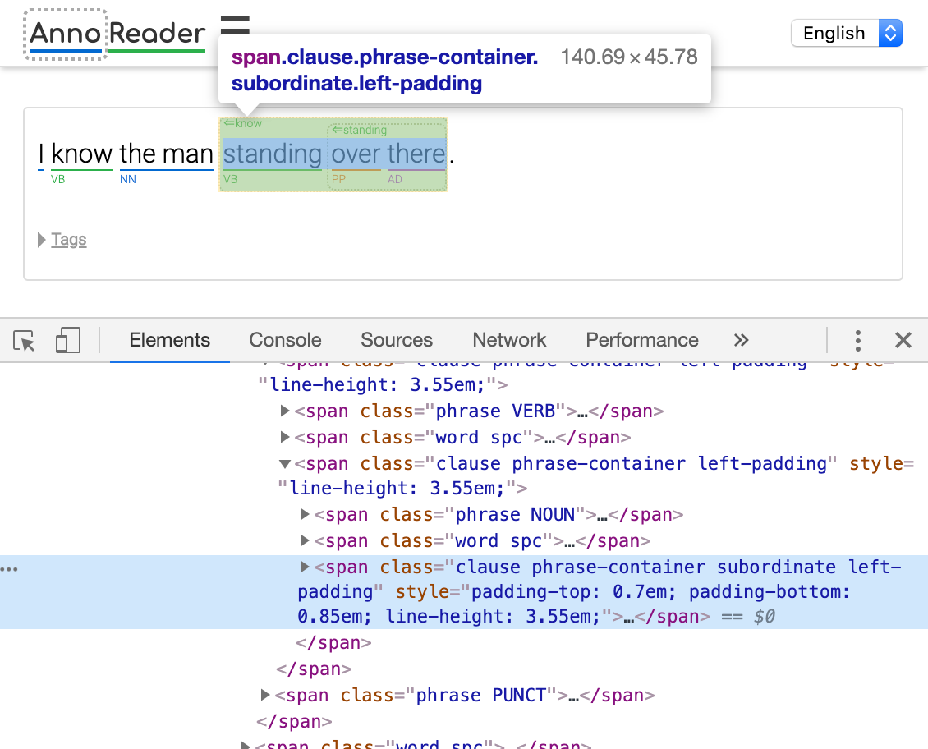Activate the inspect element picker icon
This screenshot has width=928, height=749.
25,341
